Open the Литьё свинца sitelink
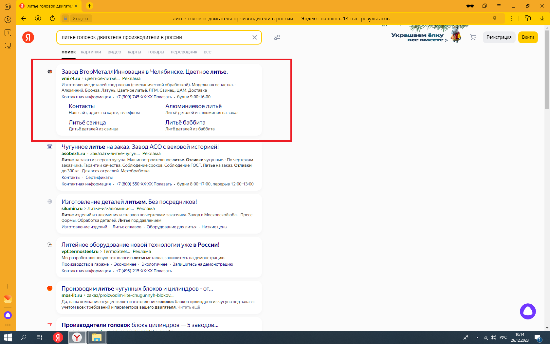Screen dimensions: 550x344 (87, 123)
